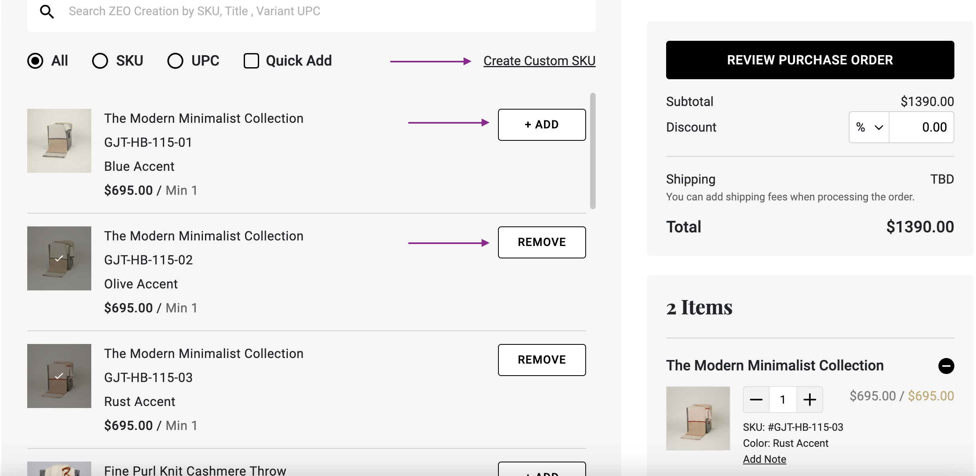Open the discount unit dropdown

pyautogui.click(x=868, y=127)
